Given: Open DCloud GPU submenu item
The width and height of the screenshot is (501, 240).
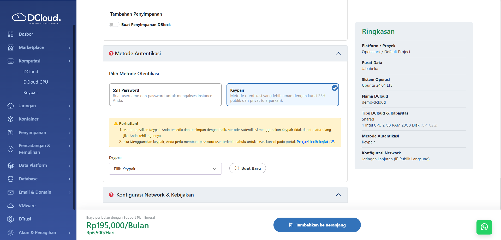Looking at the screenshot, I should (36, 82).
